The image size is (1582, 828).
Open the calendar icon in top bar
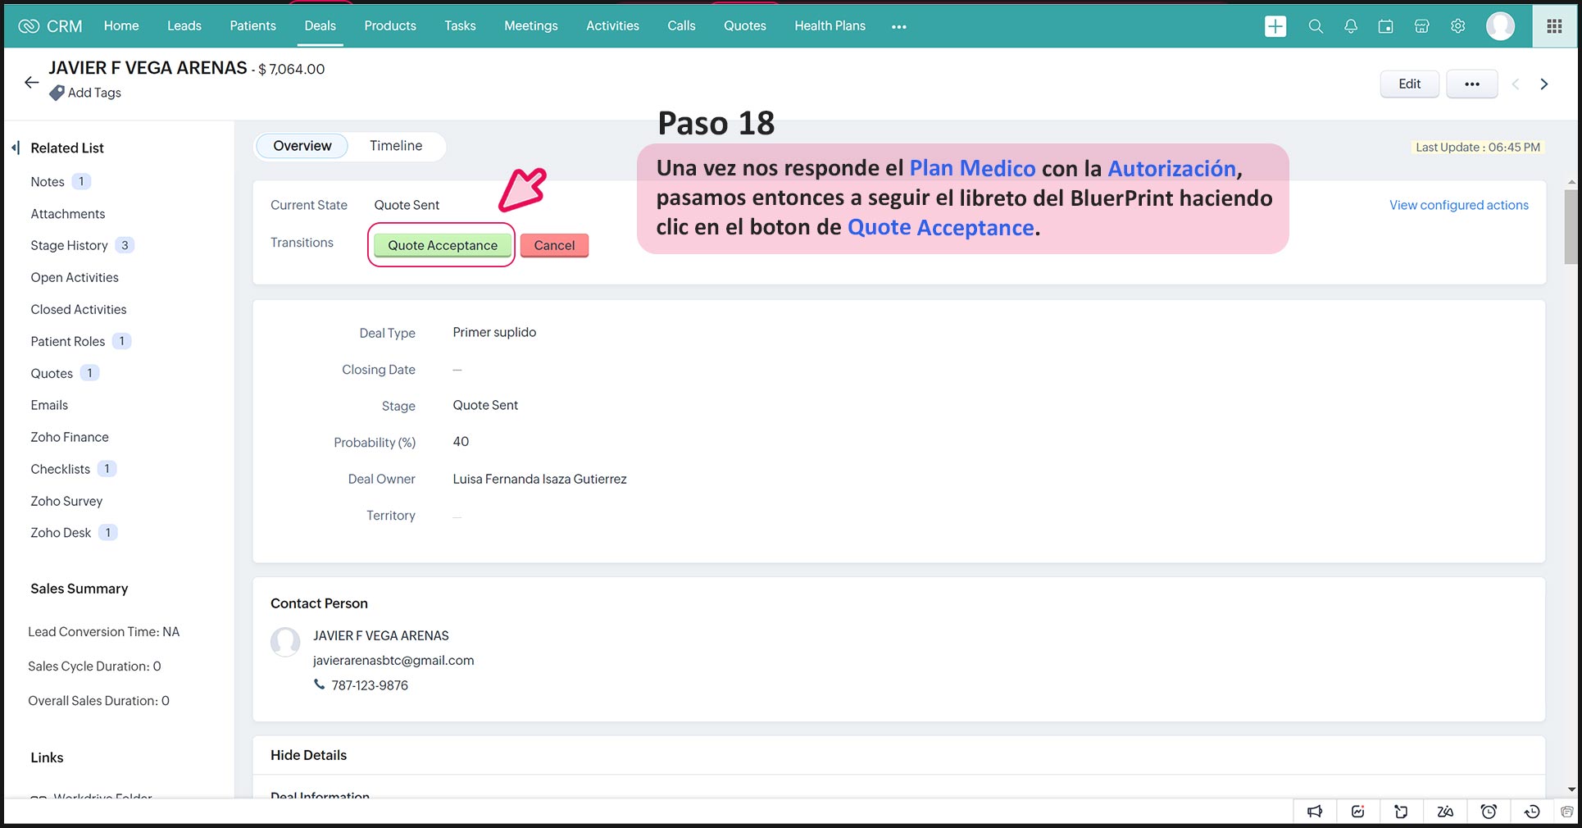click(1386, 26)
